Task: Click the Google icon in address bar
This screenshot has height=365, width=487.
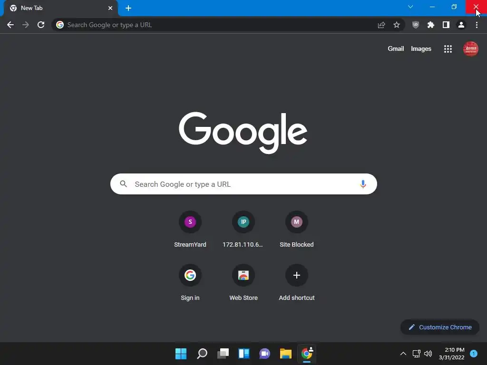Action: tap(60, 25)
